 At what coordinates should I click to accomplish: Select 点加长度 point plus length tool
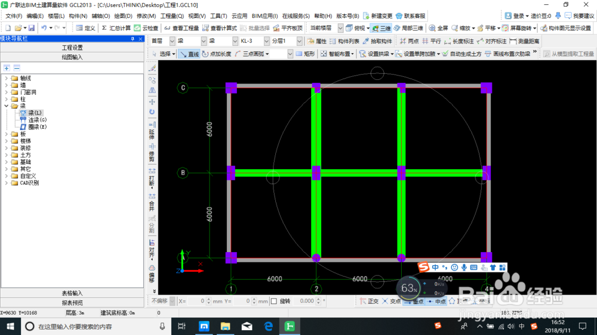tap(217, 54)
